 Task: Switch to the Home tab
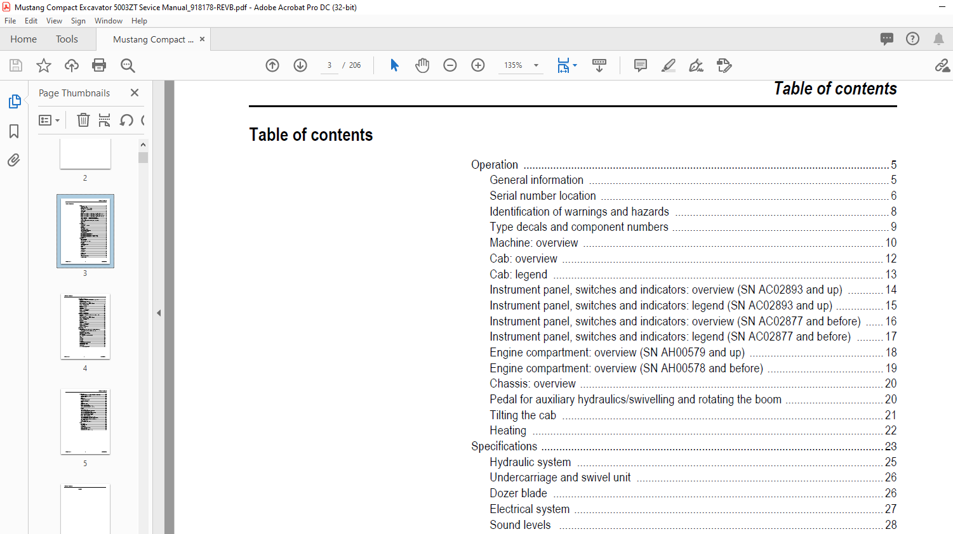tap(23, 39)
